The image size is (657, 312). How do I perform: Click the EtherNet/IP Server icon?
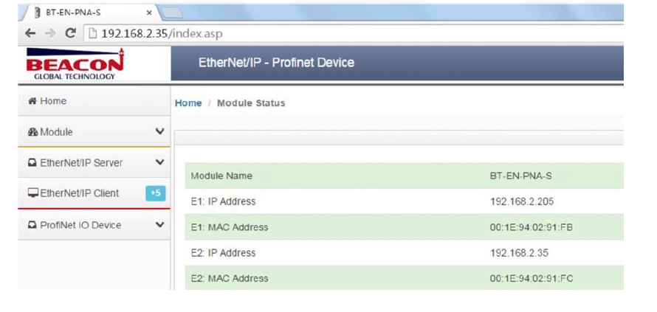pos(32,162)
